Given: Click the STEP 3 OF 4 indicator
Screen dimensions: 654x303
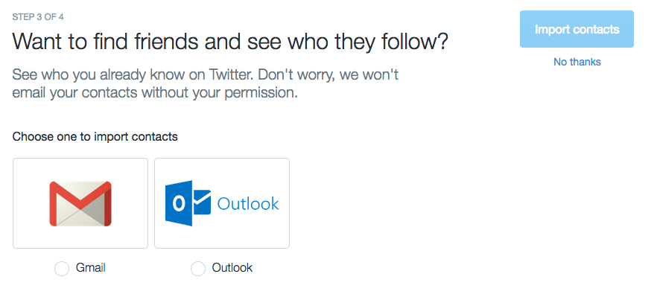Looking at the screenshot, I should (x=38, y=17).
